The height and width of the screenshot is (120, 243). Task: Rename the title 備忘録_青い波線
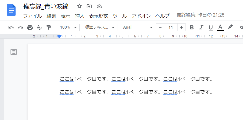46,6
